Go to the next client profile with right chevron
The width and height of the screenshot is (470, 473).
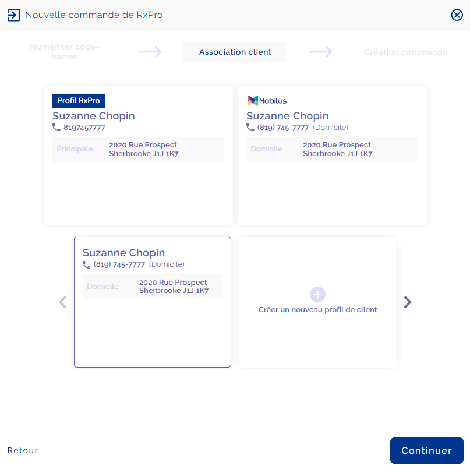coord(408,302)
